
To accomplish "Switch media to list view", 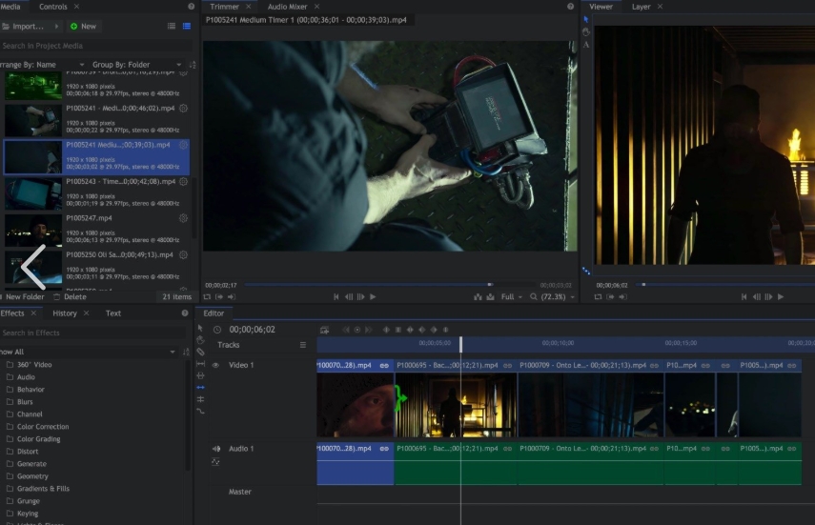I will tap(172, 26).
